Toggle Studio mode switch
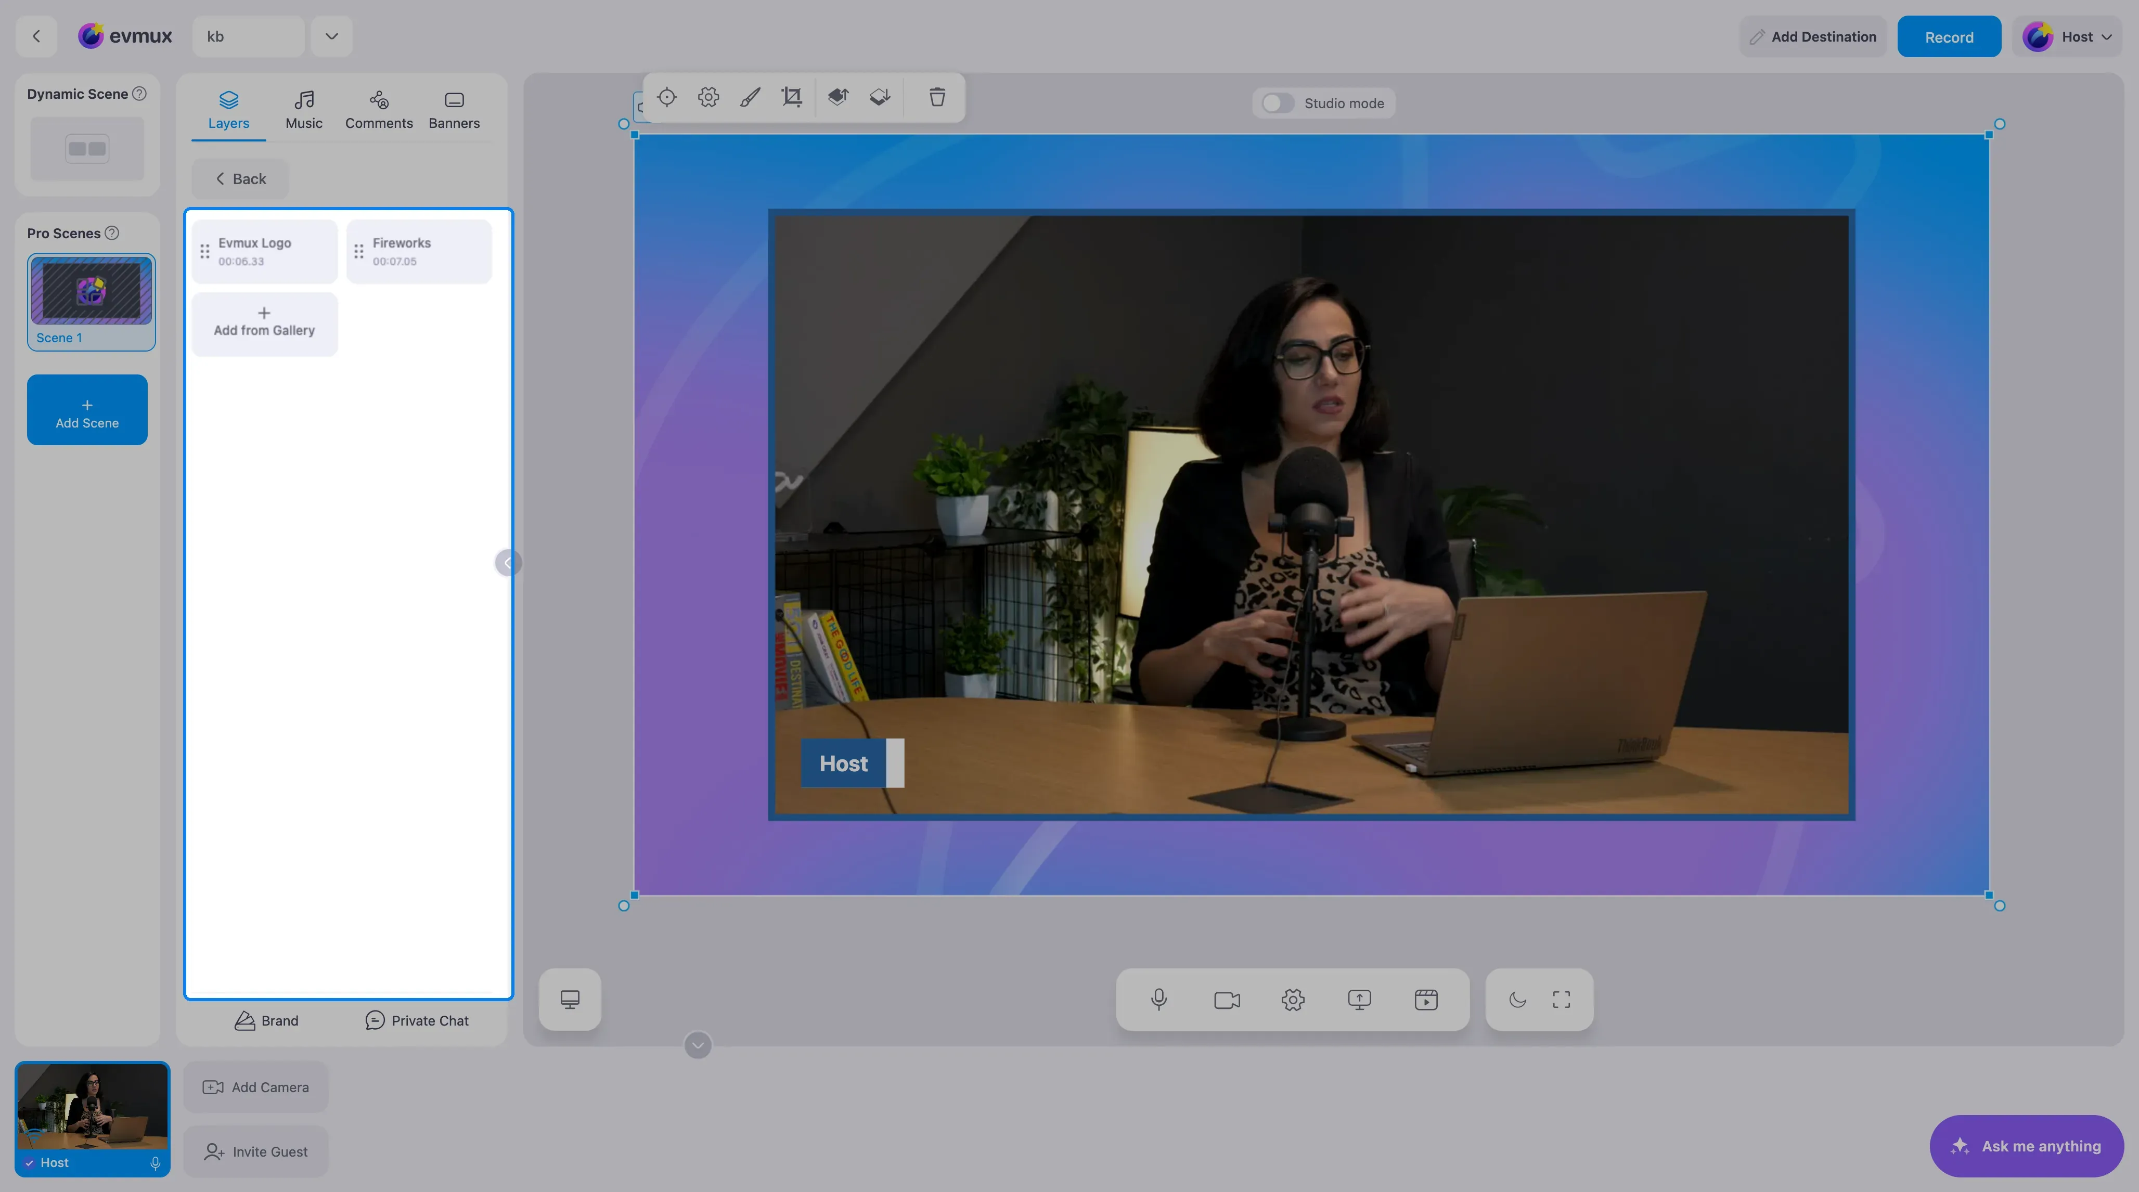 [x=1278, y=103]
